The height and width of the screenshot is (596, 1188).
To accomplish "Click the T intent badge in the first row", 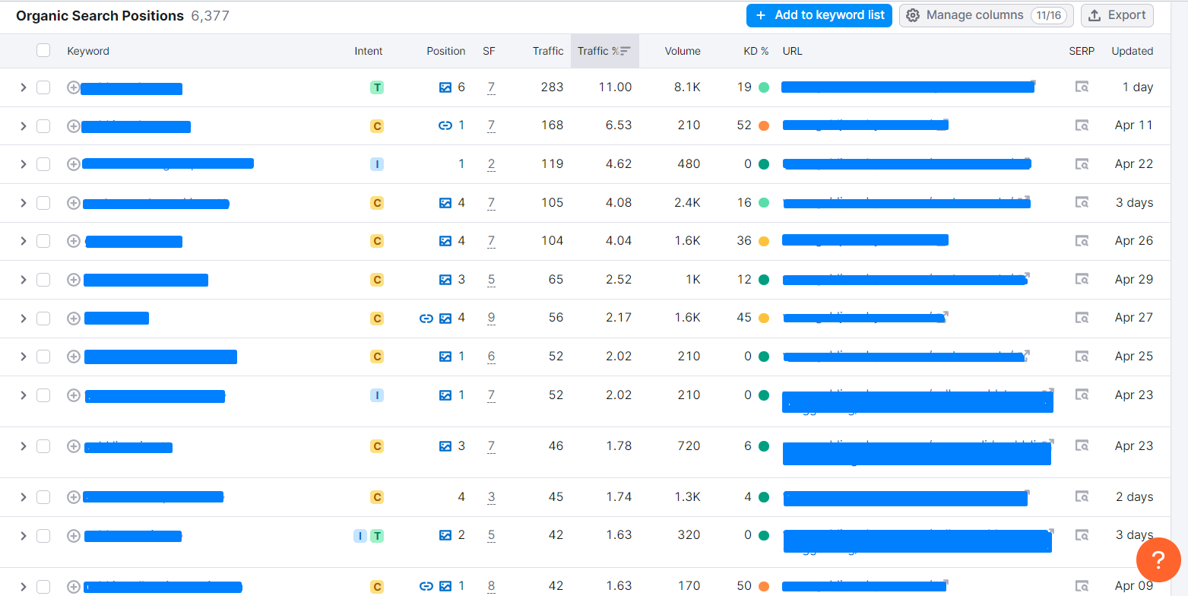I will click(377, 87).
